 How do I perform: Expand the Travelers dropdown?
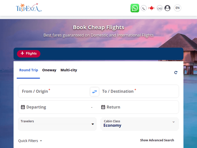(57, 124)
